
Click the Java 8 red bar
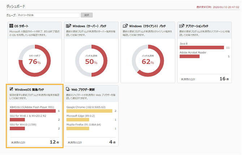[202, 47]
